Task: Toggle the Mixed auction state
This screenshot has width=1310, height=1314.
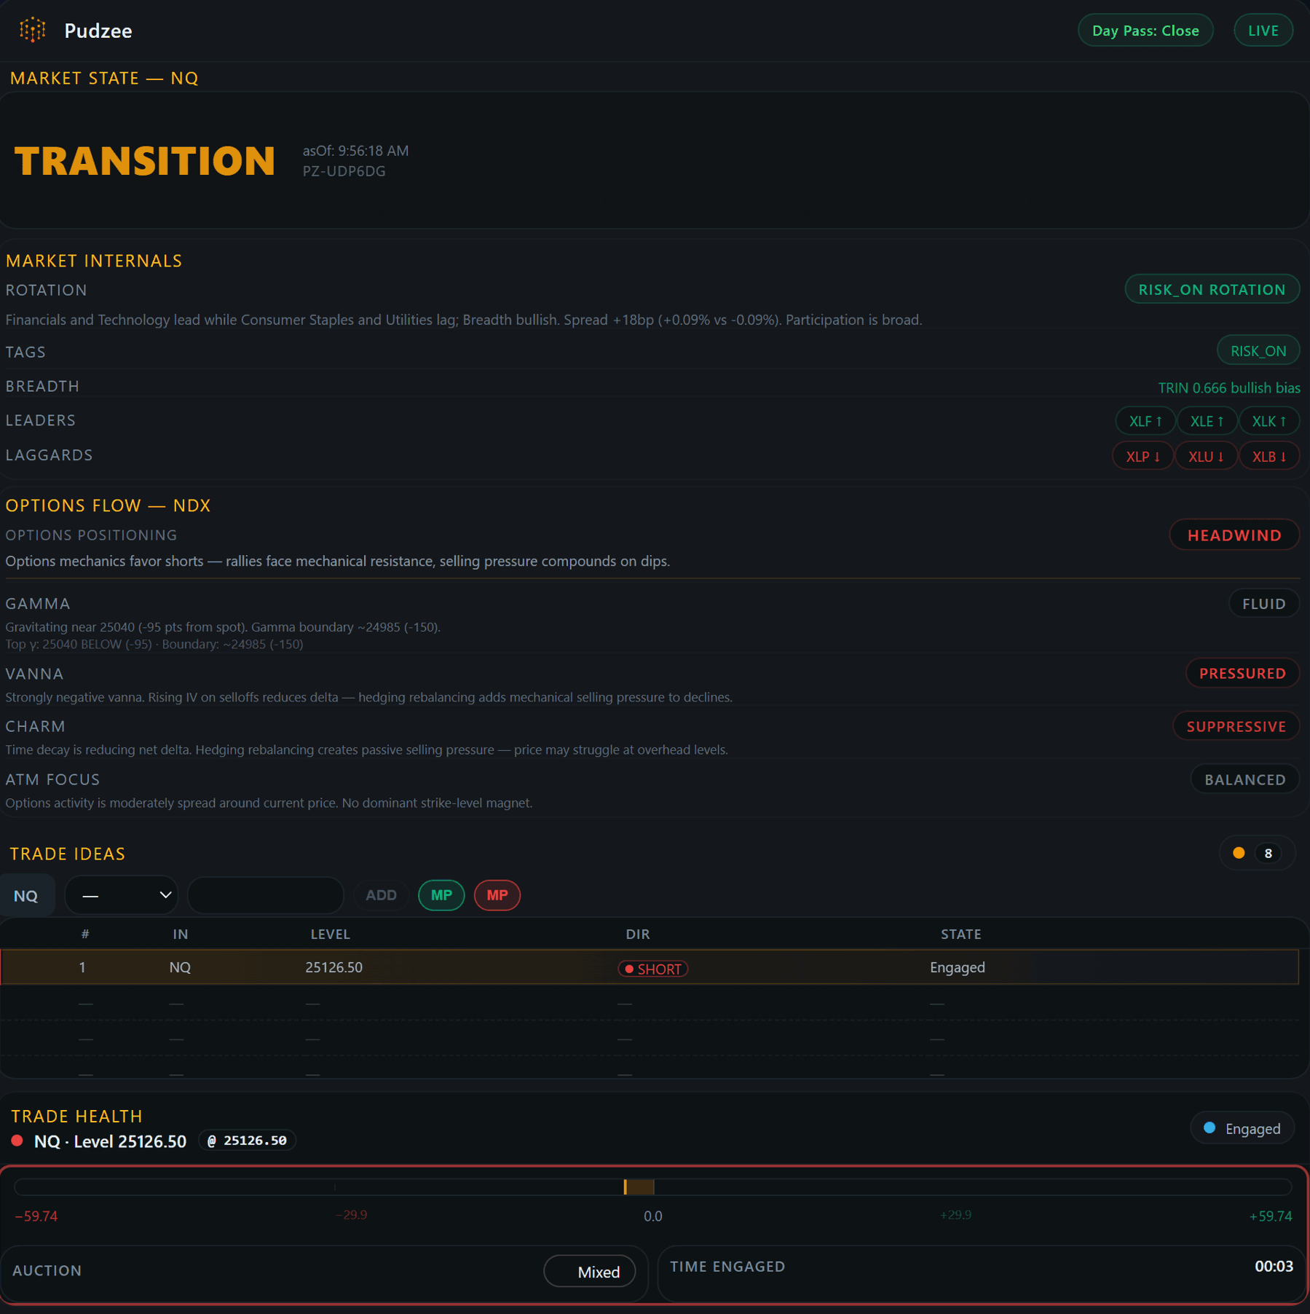Action: 591,1271
